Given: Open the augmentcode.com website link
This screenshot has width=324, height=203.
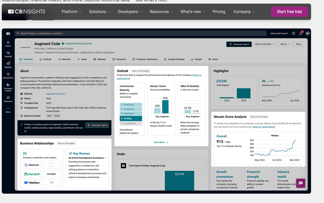Looking at the screenshot, I should (x=56, y=94).
